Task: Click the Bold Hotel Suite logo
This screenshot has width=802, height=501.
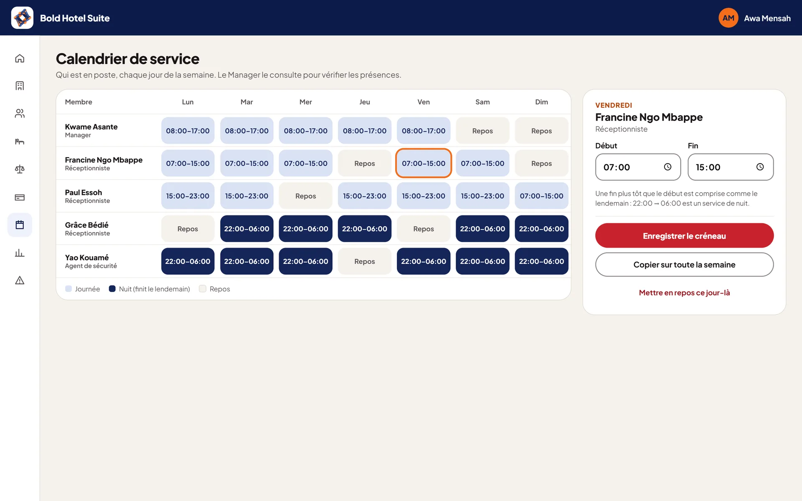Action: 22,18
